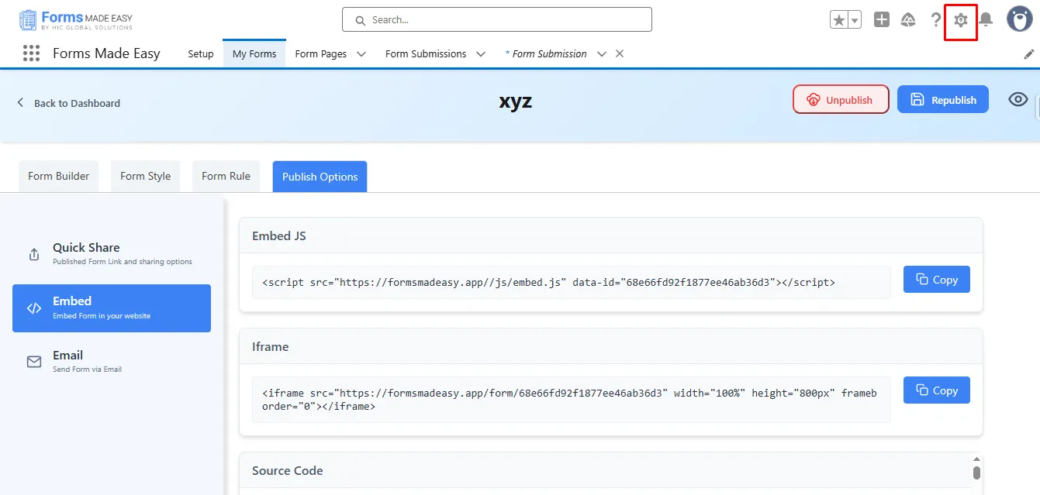The height and width of the screenshot is (495, 1040).
Task: Click the Global Actions plus icon
Action: click(x=882, y=20)
